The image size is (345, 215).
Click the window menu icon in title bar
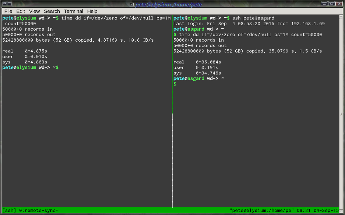pyautogui.click(x=5, y=4)
